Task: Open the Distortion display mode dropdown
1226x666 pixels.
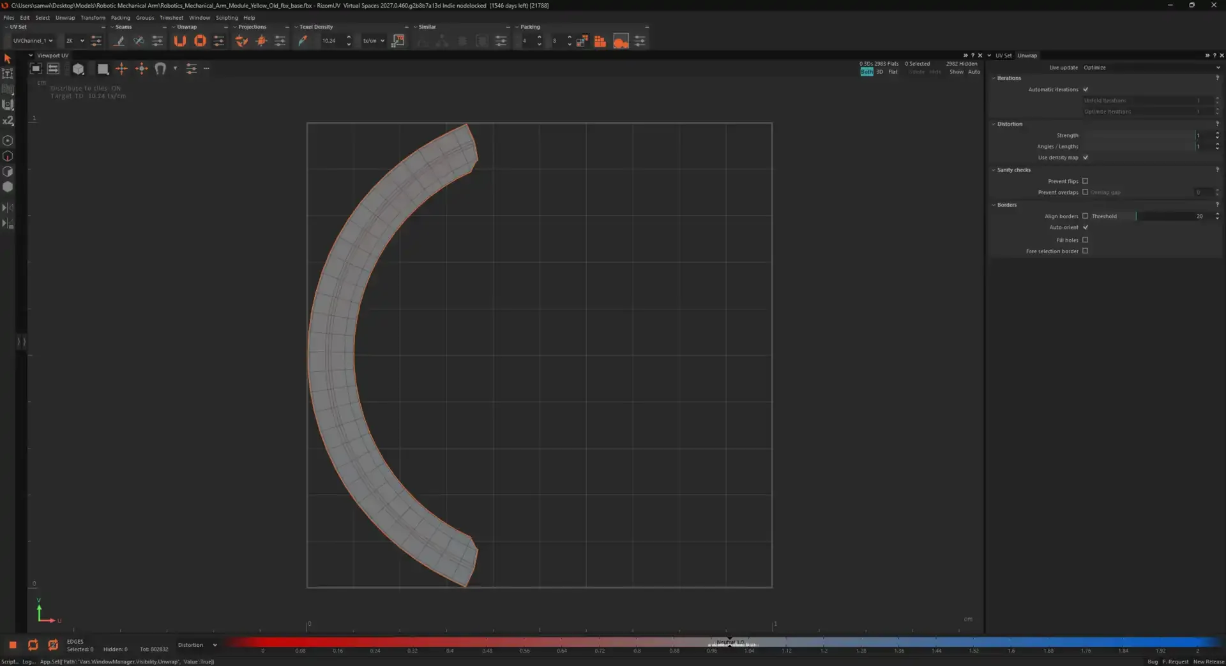Action: [197, 645]
